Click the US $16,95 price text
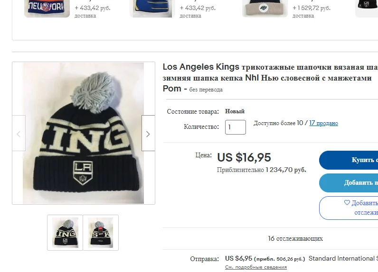 244,157
